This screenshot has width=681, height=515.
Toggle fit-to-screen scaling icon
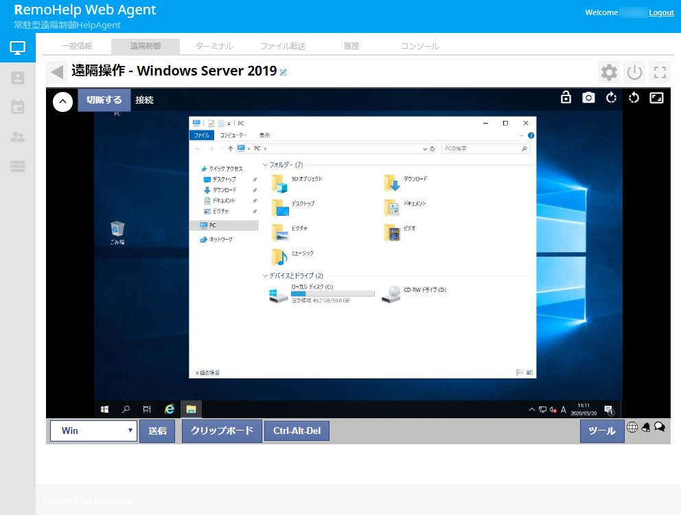pos(656,98)
